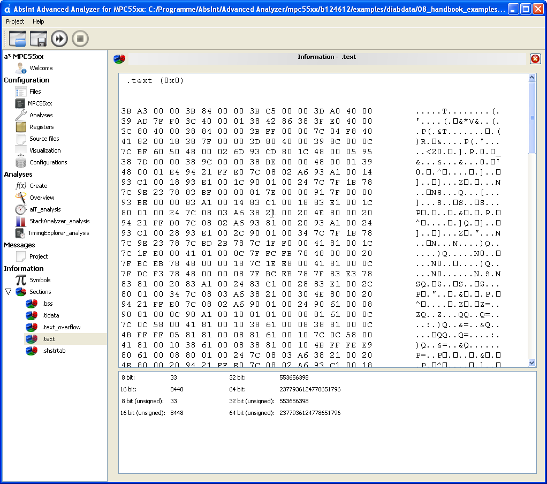Open the Project menu
This screenshot has width=547, height=484.
click(x=15, y=21)
